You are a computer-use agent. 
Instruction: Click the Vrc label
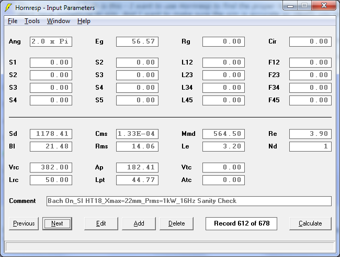pos(14,167)
